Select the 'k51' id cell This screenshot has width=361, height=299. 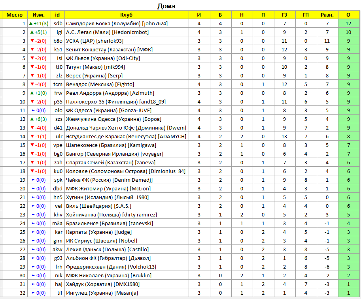pyautogui.click(x=58, y=50)
